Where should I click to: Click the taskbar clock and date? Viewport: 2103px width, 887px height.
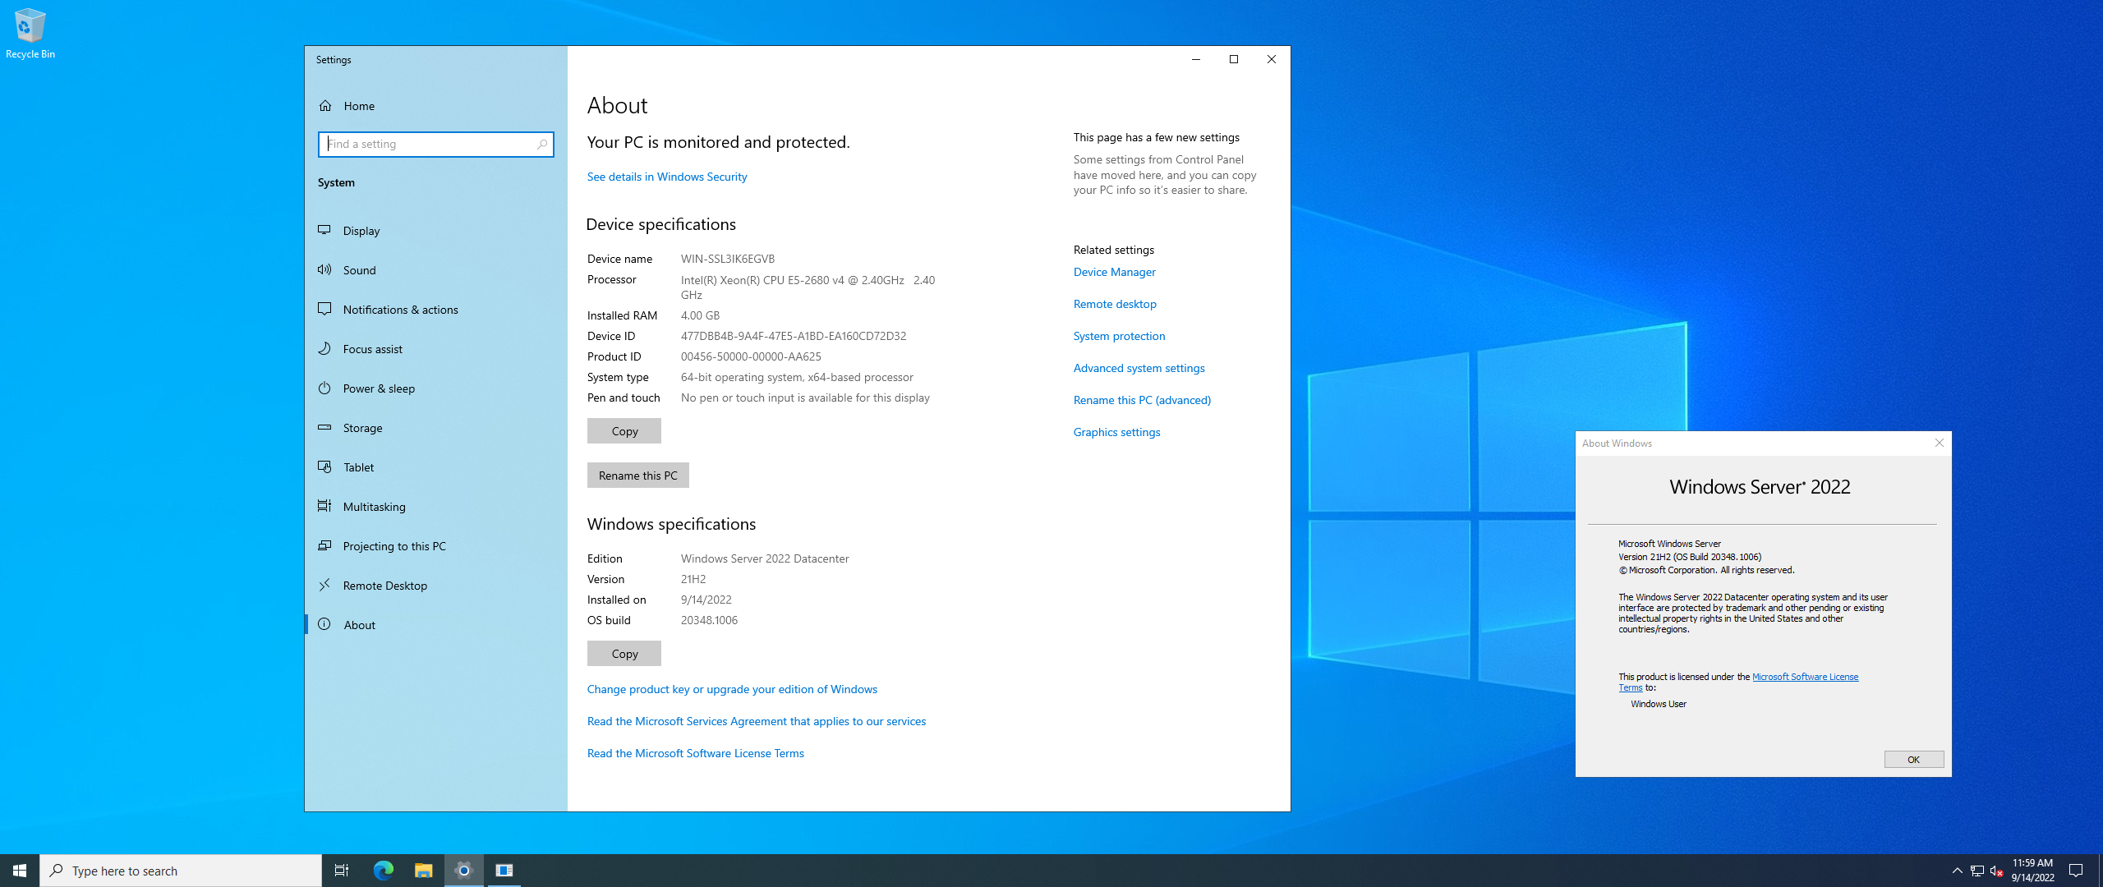coord(2032,871)
